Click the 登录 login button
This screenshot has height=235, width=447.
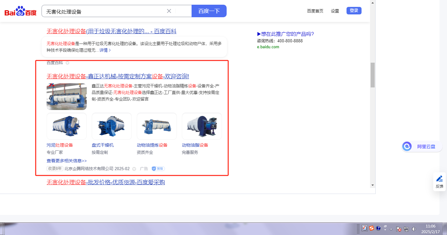(354, 11)
